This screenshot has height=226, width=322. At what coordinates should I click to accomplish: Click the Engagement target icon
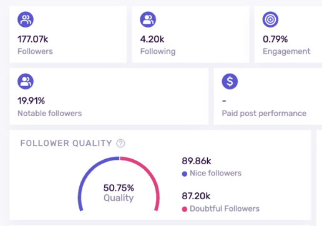click(270, 19)
